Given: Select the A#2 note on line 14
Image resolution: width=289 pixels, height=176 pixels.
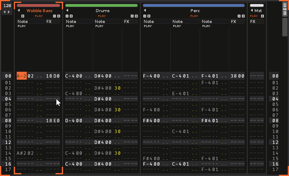Looking at the screenshot, I should point(22,153).
